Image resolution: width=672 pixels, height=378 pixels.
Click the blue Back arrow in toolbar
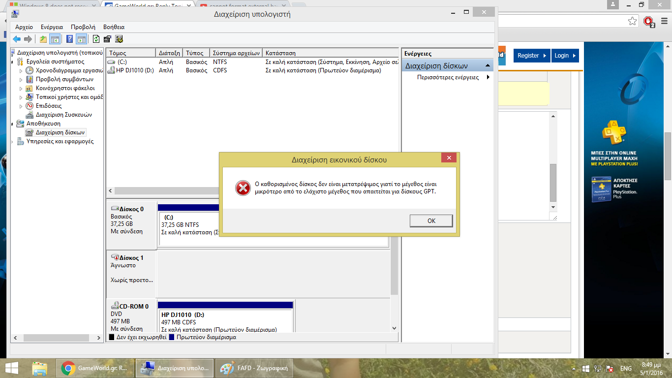(17, 39)
